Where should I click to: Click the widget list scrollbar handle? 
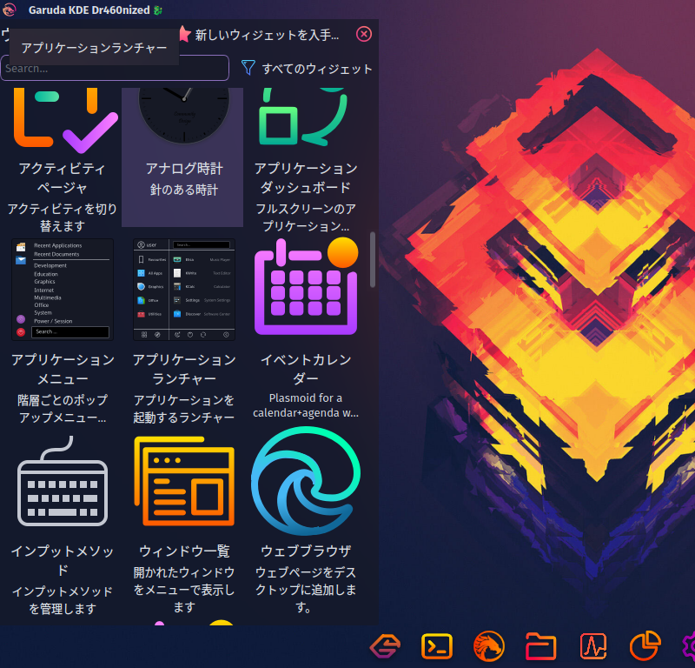point(373,259)
